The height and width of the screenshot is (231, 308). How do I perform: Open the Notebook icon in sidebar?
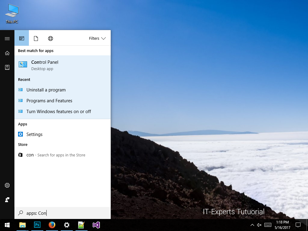7,67
